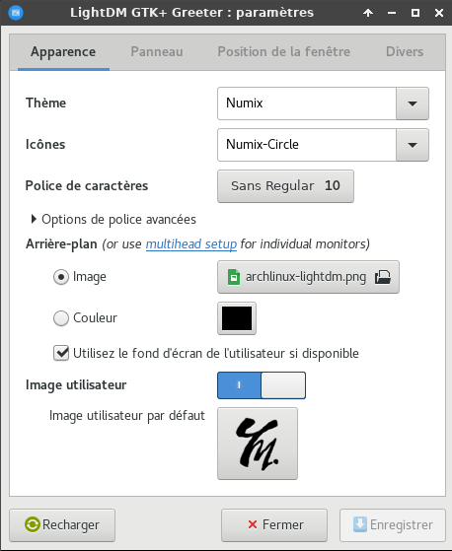Click the green image file icon
Viewport: 452px width, 551px height.
pyautogui.click(x=234, y=277)
